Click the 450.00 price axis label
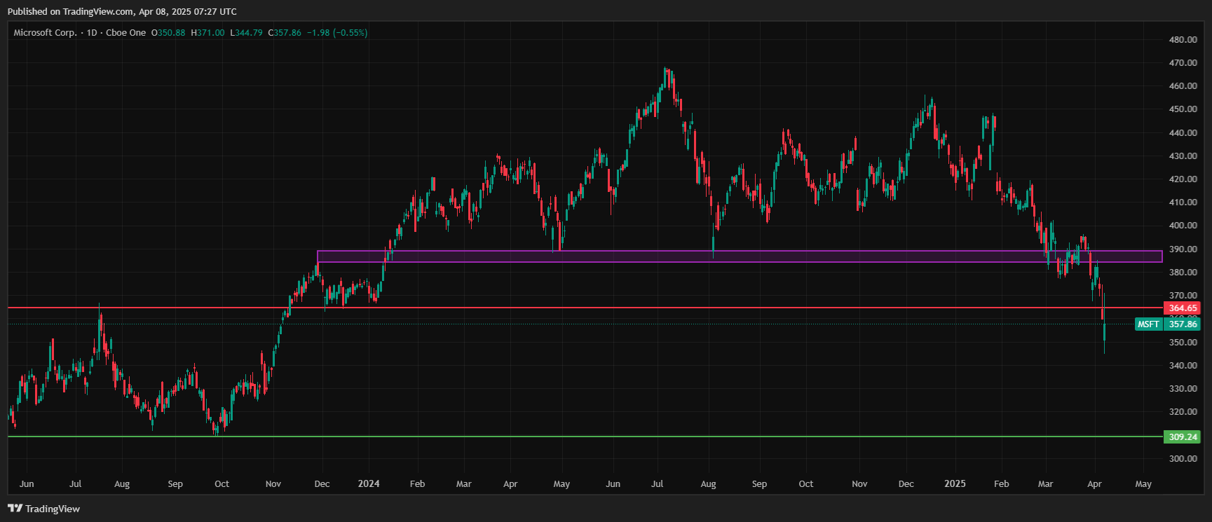1212x522 pixels. (1183, 109)
